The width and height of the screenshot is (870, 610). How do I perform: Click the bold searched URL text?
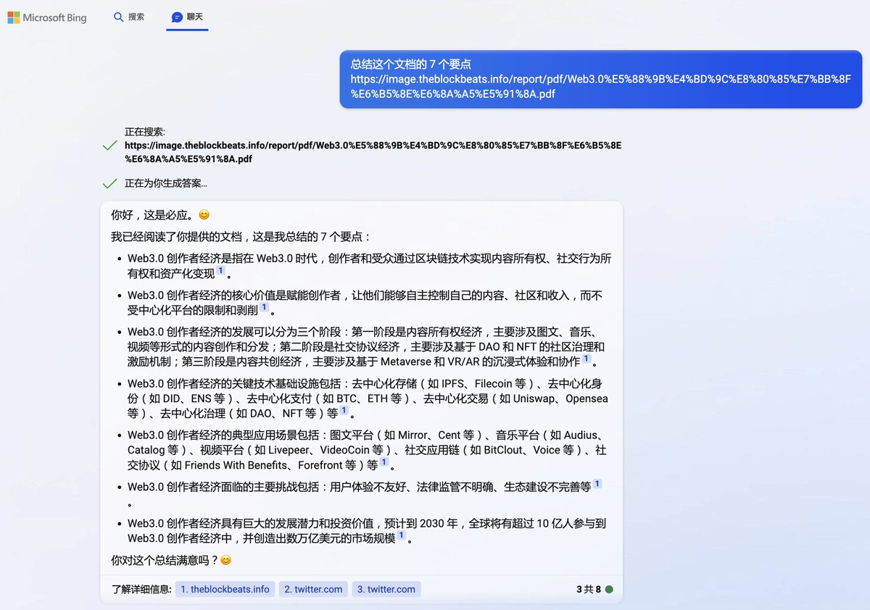(x=373, y=152)
